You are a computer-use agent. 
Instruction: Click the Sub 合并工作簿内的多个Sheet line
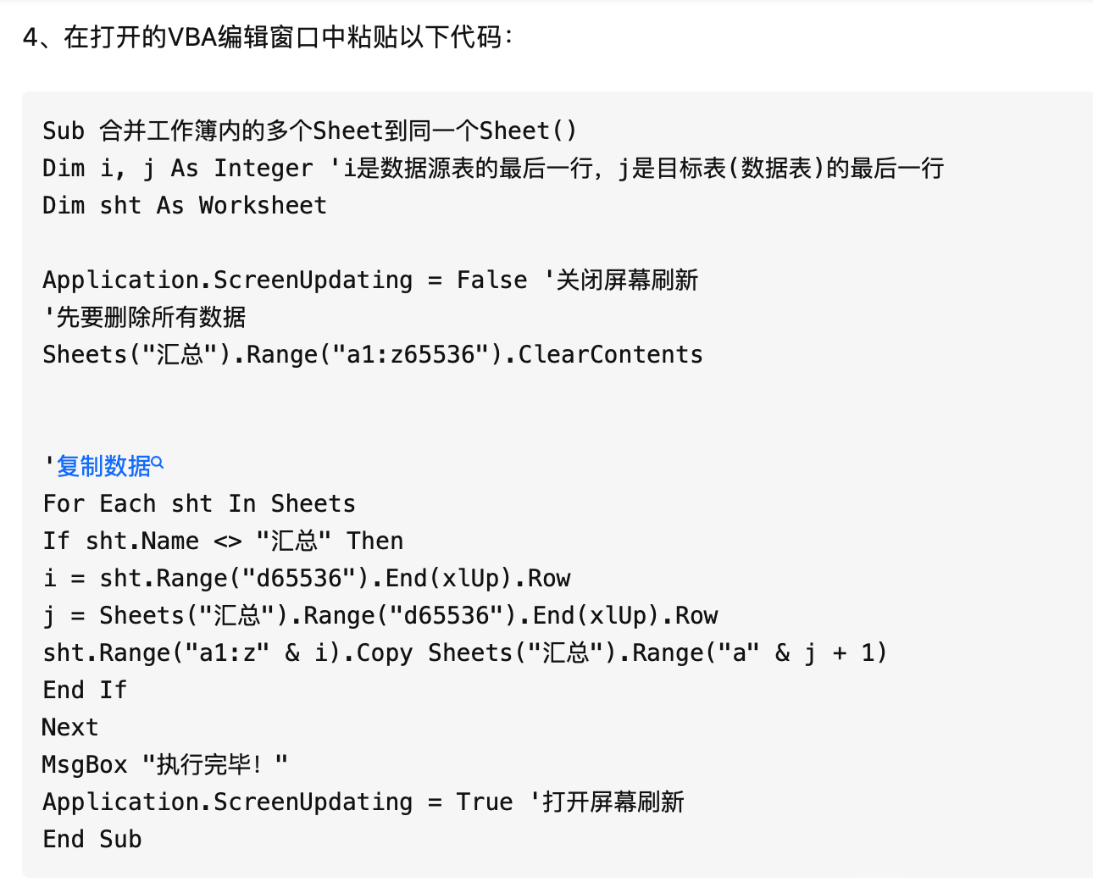pyautogui.click(x=310, y=131)
